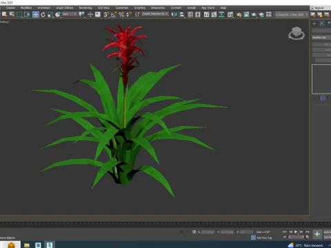Toggle Percent Snap
Screen dimensions: 331x248
(x=121, y=14)
